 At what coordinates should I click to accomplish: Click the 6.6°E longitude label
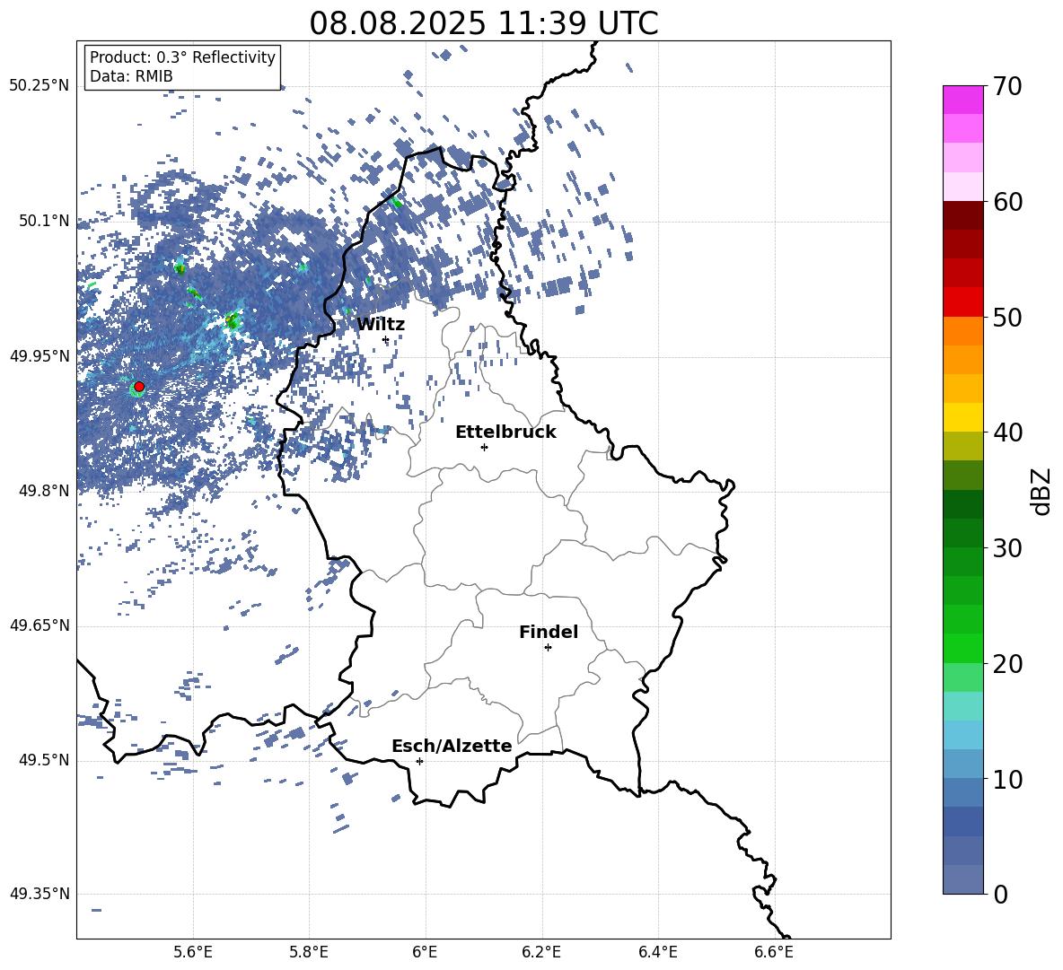pos(774,952)
